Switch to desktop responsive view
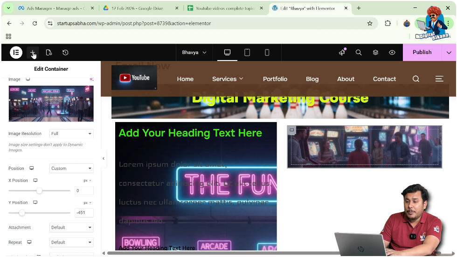 pyautogui.click(x=228, y=53)
